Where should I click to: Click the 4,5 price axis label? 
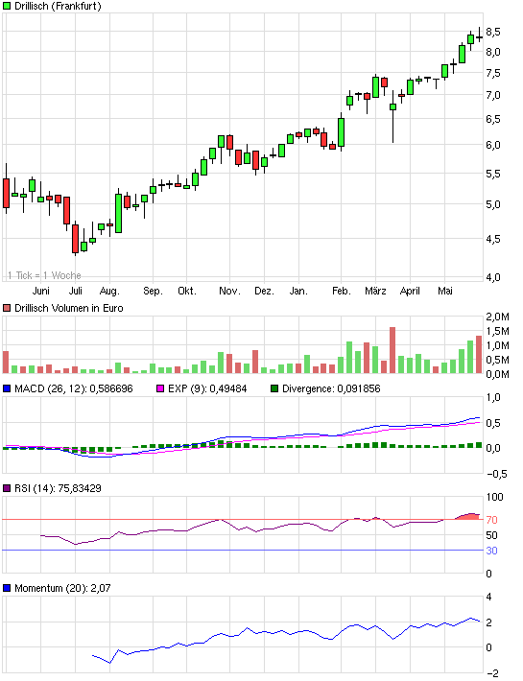493,239
